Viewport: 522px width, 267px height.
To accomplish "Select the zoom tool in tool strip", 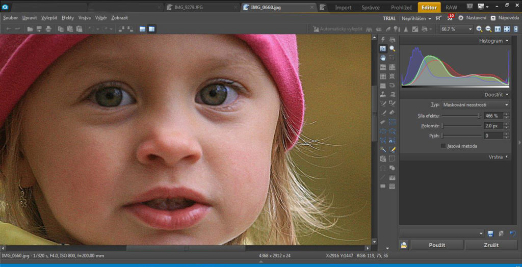I will click(x=392, y=48).
